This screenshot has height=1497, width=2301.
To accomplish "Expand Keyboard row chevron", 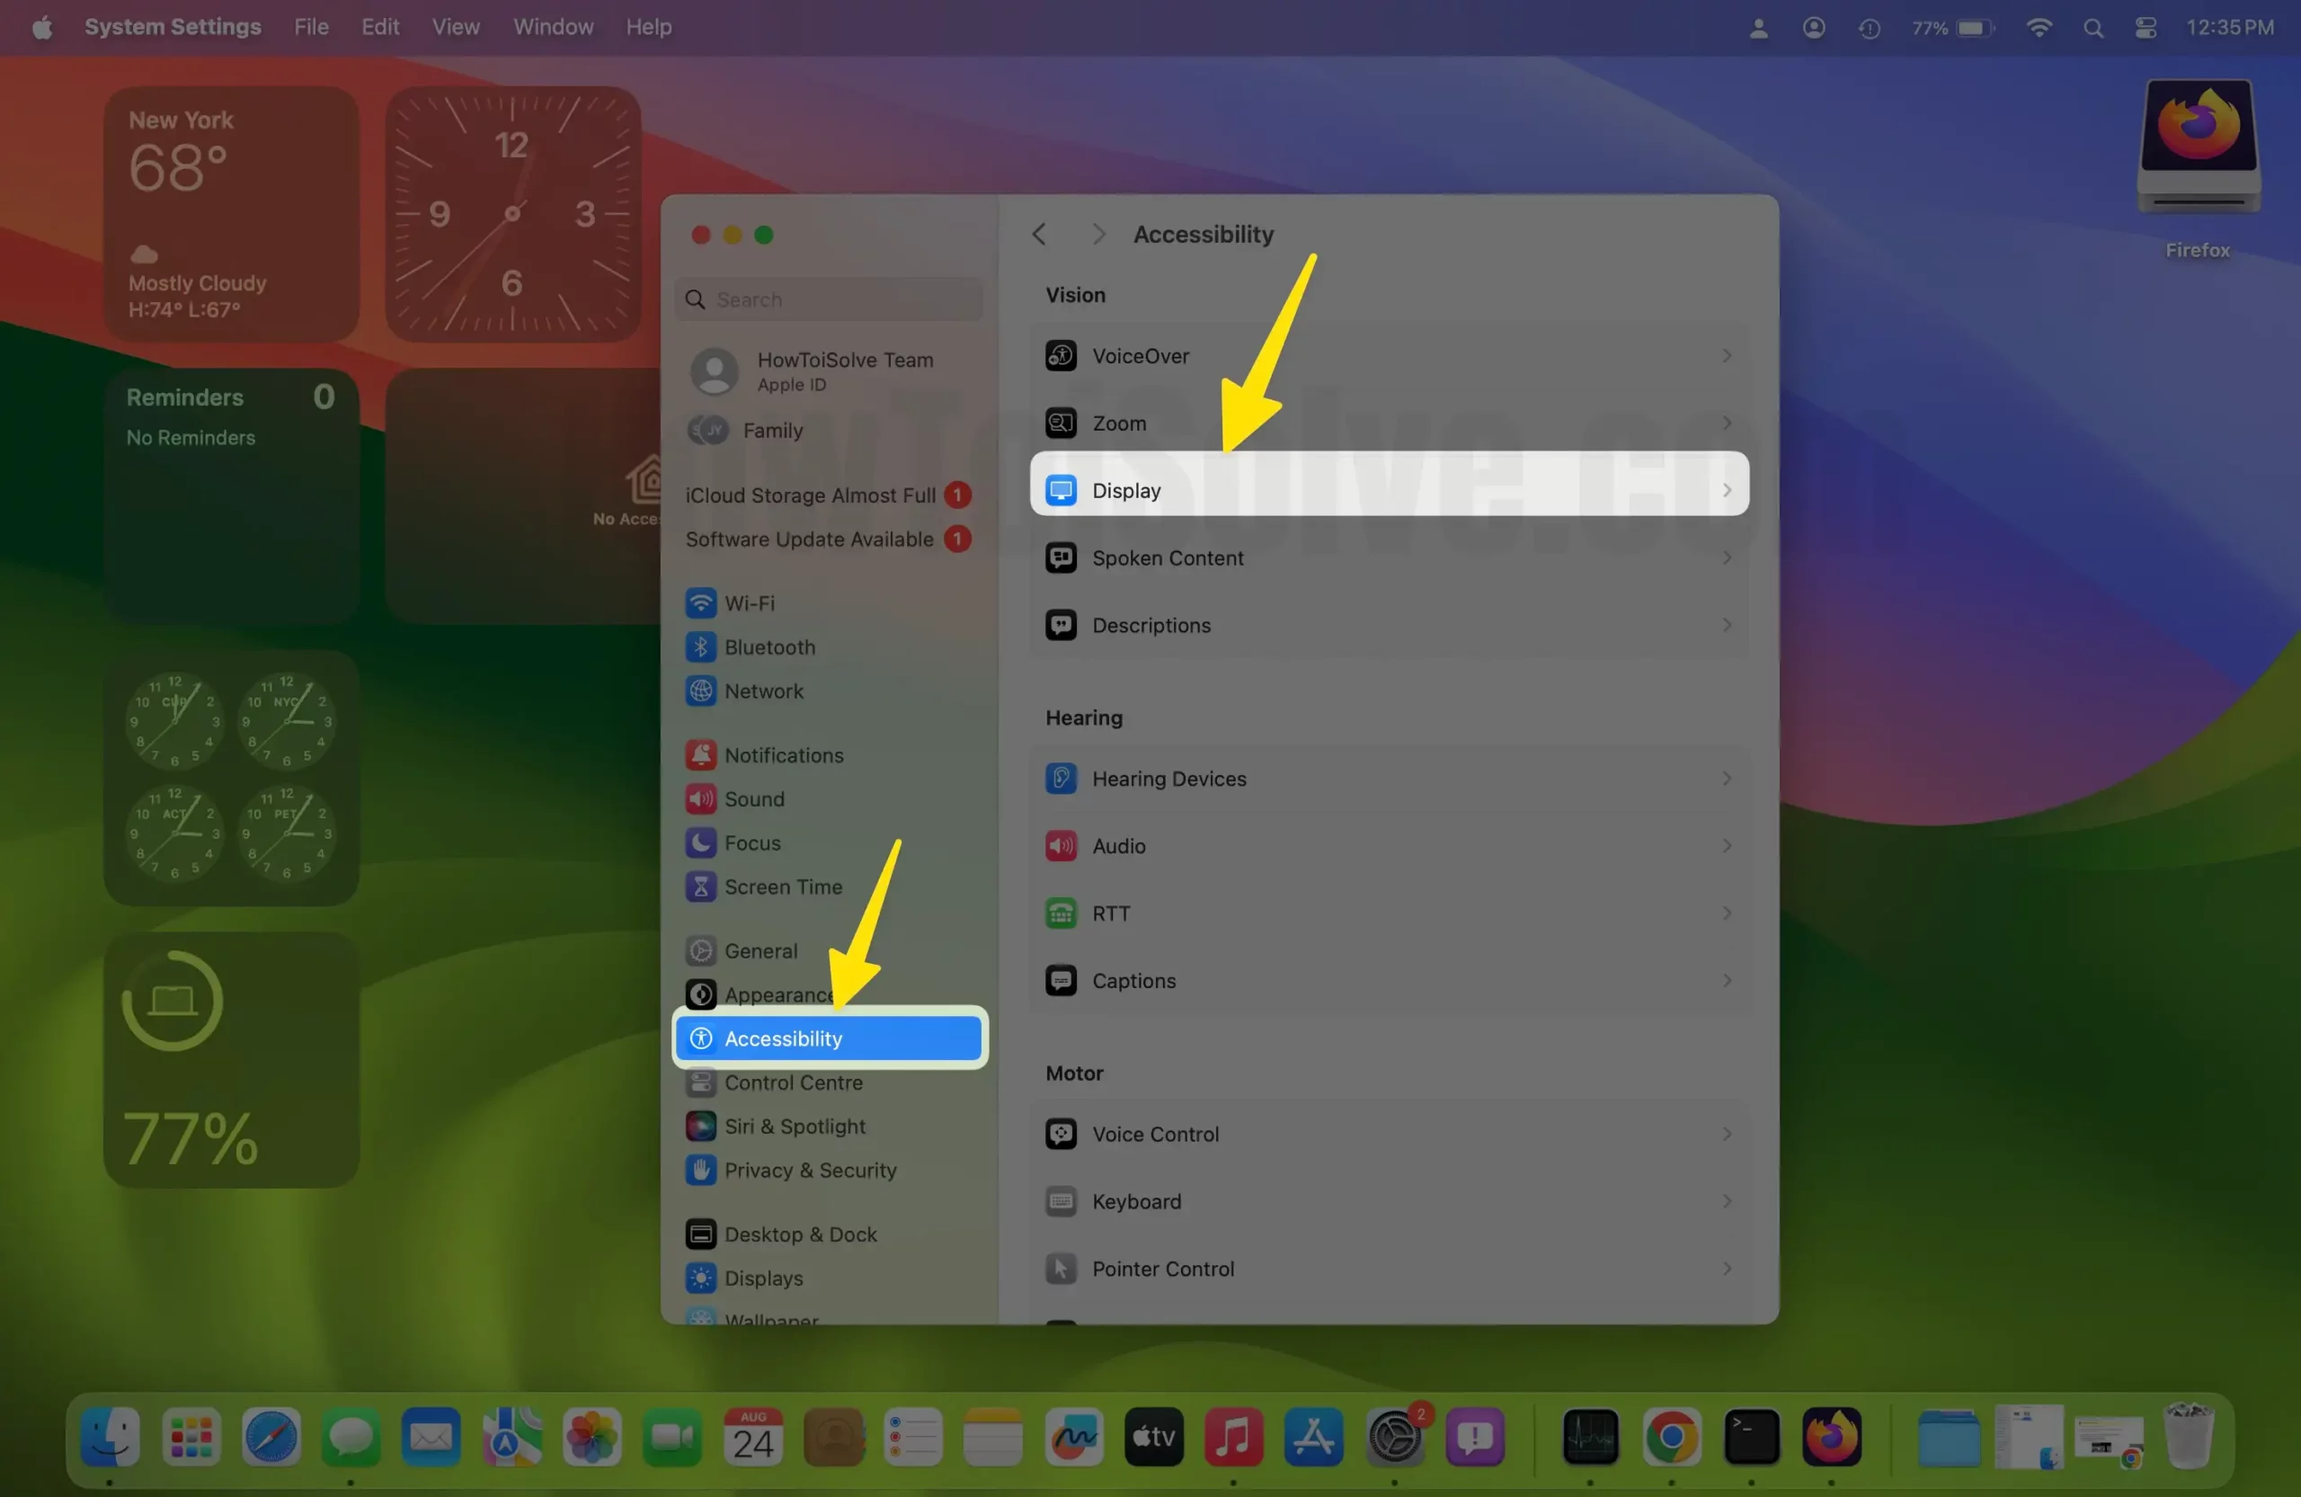I will coord(1727,1201).
